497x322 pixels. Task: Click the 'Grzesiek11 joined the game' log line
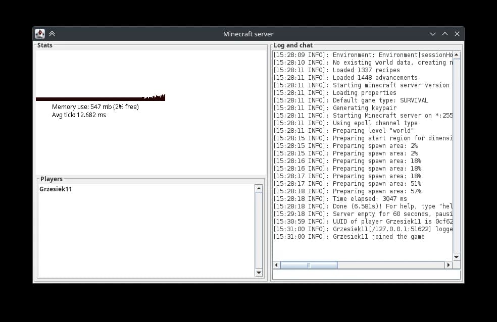pos(349,237)
